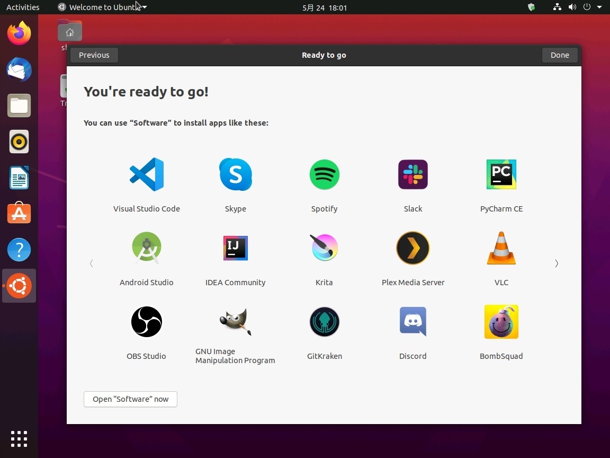Screen dimensions: 610x458
Task: Click the Activities menu
Action: [x=23, y=7]
